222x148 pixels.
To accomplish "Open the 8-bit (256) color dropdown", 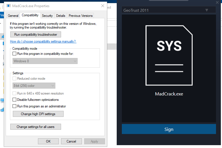I will pos(34,86).
